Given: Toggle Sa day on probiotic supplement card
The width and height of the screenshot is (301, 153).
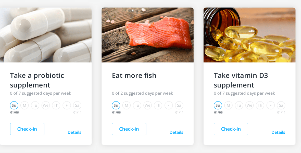Looking at the screenshot, I should 77,105.
